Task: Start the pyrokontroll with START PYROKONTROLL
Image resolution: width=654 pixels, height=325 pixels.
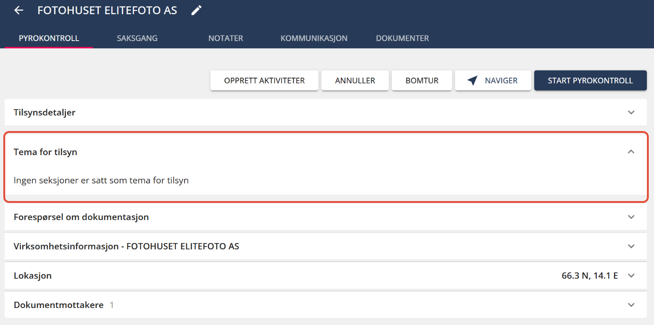Action: click(x=591, y=80)
